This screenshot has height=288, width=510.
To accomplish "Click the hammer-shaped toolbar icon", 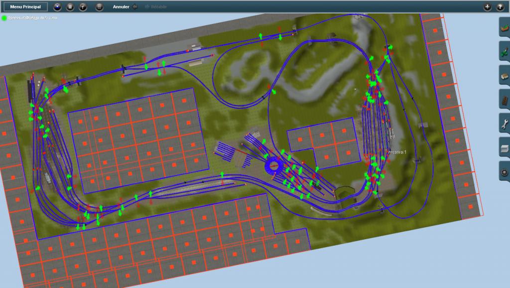I will click(83, 6).
